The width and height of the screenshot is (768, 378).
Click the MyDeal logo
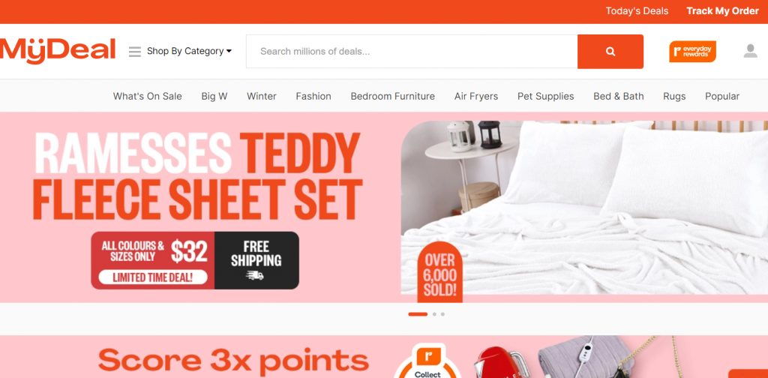point(58,50)
